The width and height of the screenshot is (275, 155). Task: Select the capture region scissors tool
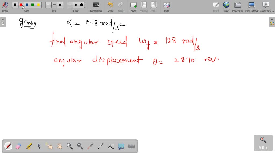pyautogui.click(x=121, y=146)
